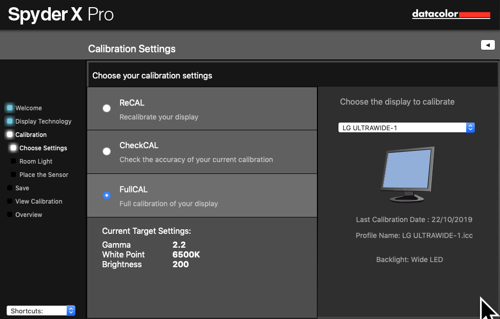
Task: Click the Gamma value 2.2
Action: (x=179, y=245)
